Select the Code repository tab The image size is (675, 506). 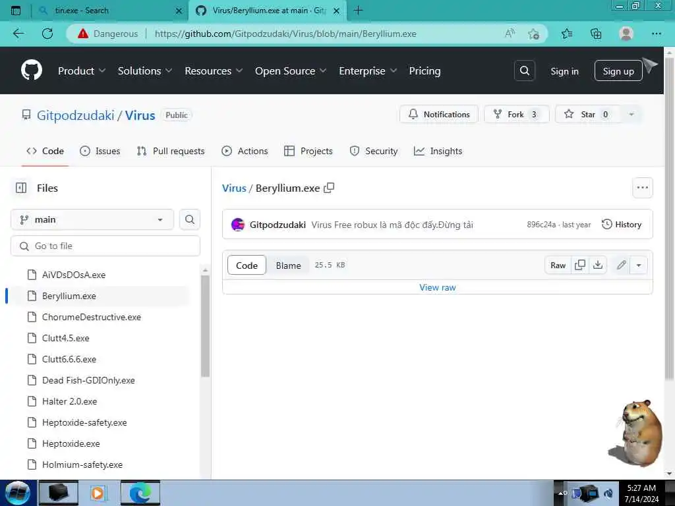[45, 151]
